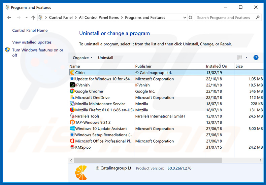Click the Mozilla Firefox icon in list
This screenshot has width=266, height=185.
72,110
